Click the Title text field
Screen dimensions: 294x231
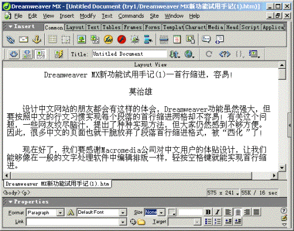(129, 54)
